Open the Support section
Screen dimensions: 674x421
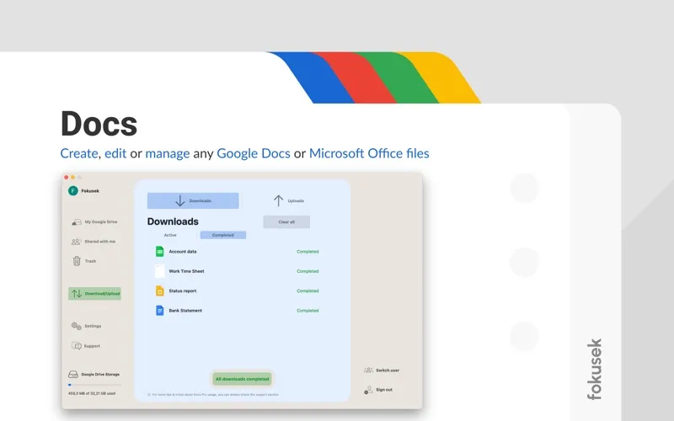[86, 346]
